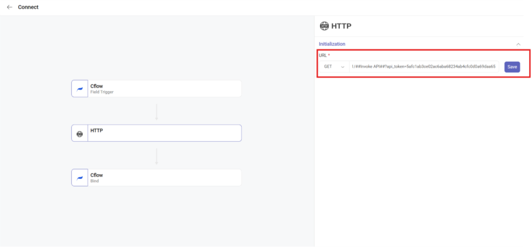The image size is (531, 247).
Task: Focus the URL input field
Action: pos(423,66)
